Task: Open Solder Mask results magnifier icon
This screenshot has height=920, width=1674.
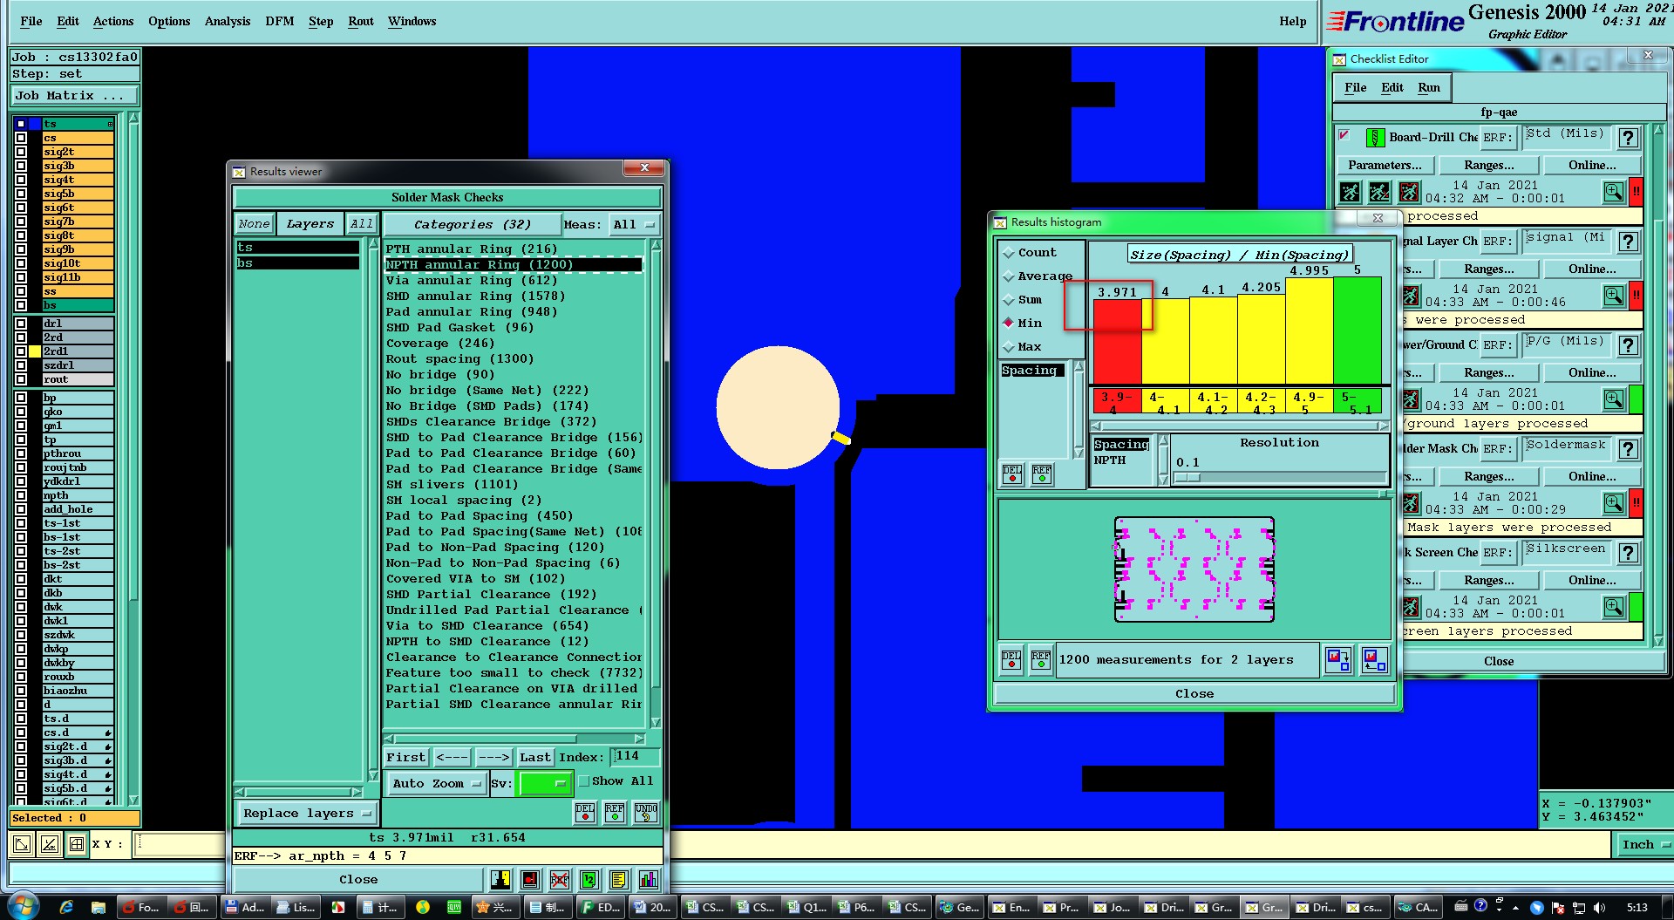Action: (x=1614, y=503)
